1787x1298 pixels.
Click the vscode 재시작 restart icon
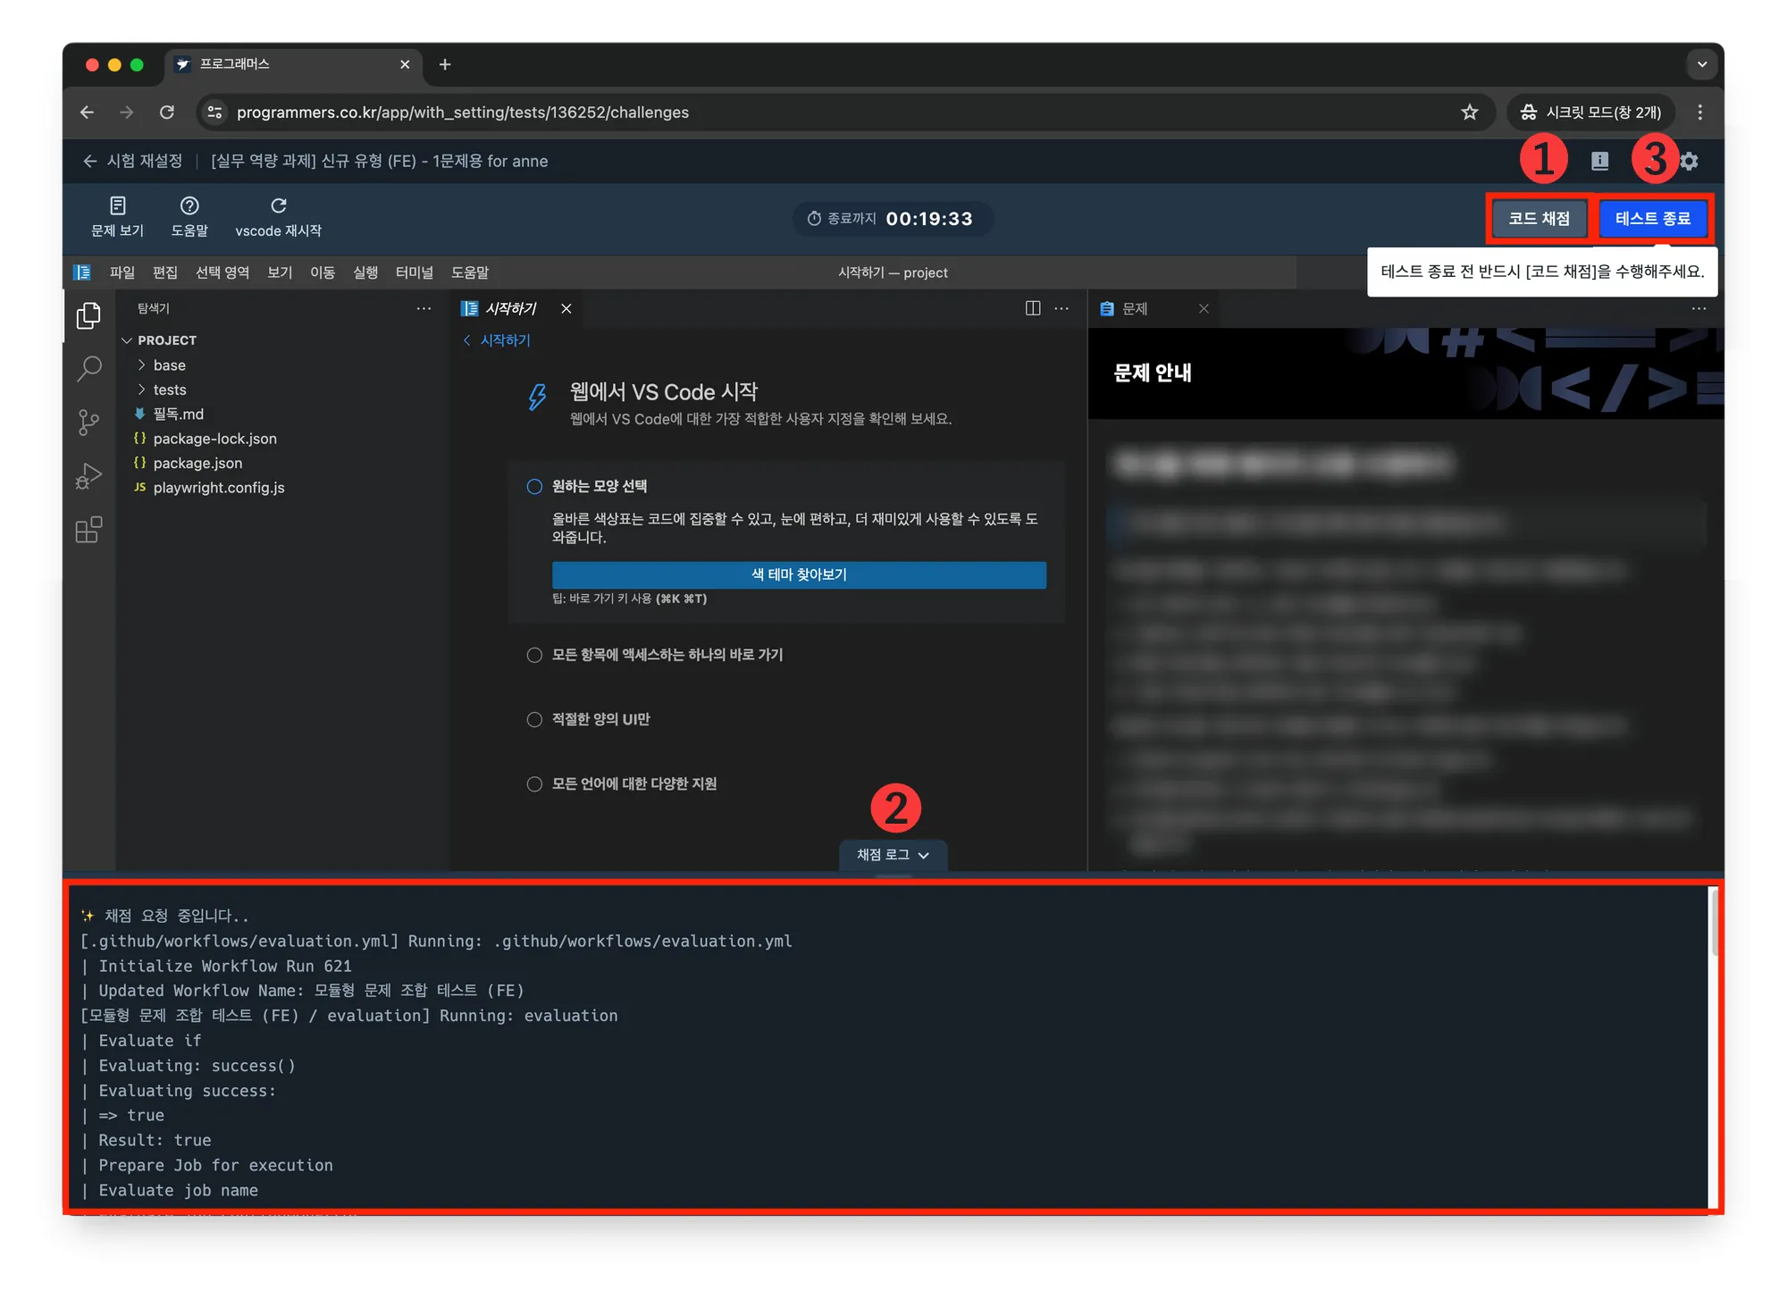point(278,206)
